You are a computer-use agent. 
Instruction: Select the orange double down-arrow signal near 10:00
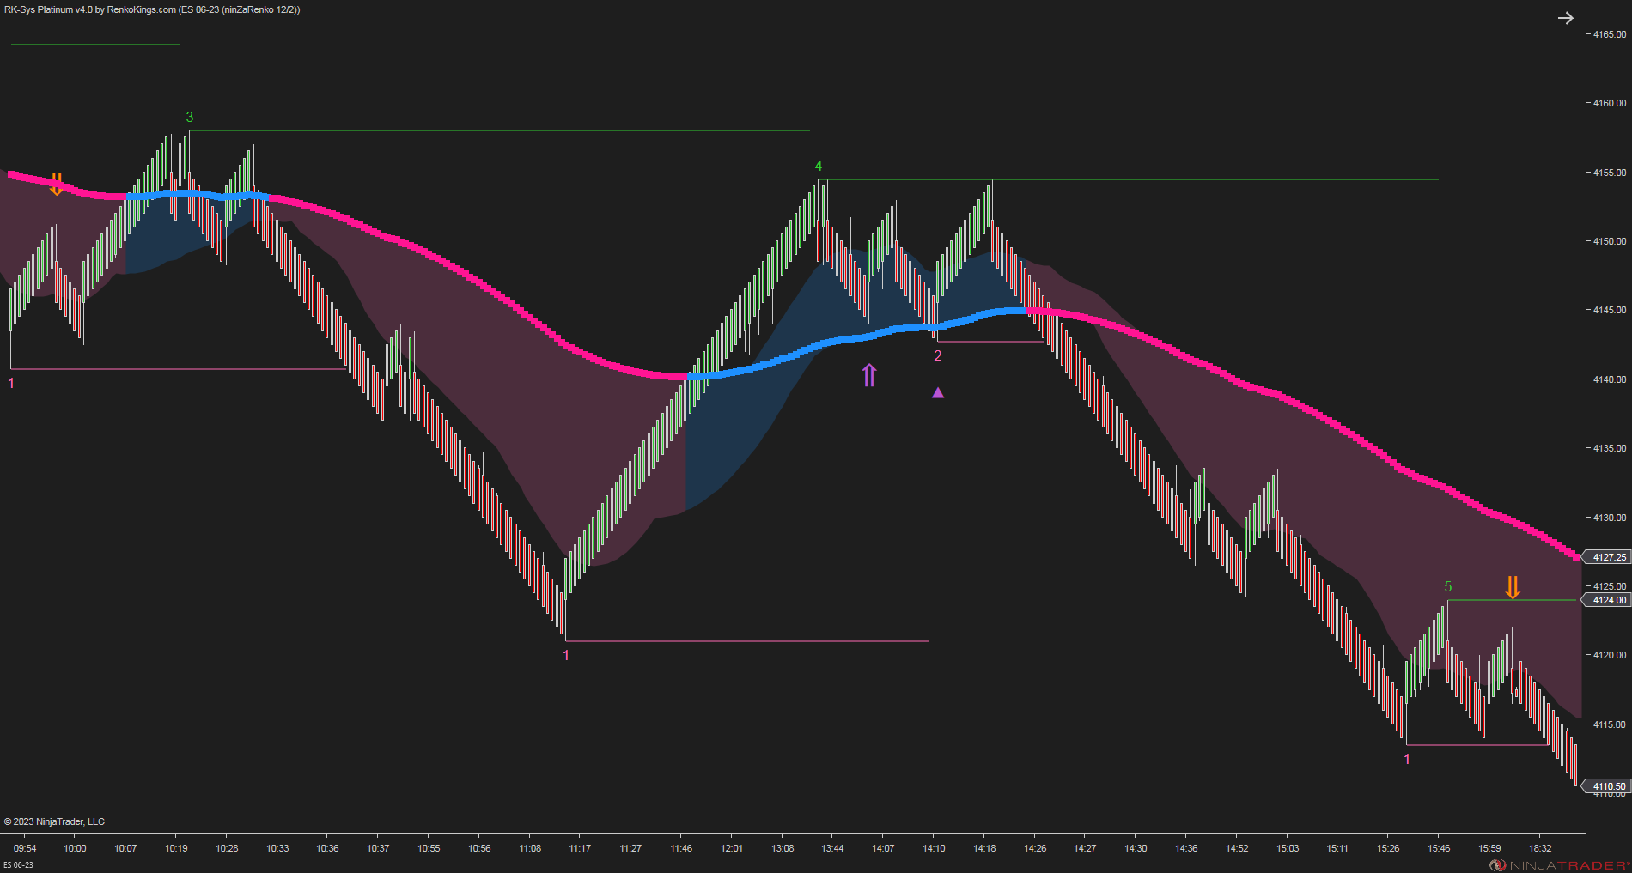click(57, 182)
